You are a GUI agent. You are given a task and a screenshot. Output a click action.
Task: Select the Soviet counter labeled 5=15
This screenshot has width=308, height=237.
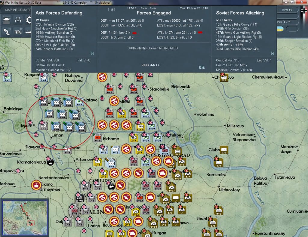click(177, 176)
